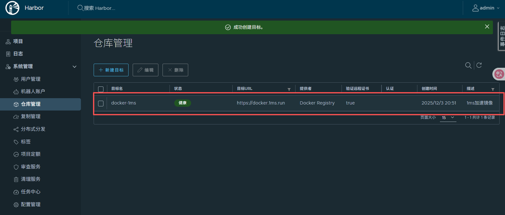Click the 健康 status badge
The width and height of the screenshot is (505, 215).
click(183, 103)
